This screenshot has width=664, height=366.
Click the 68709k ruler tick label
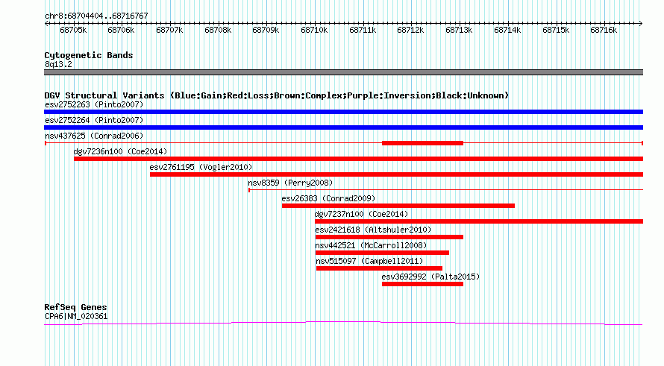coord(266,30)
